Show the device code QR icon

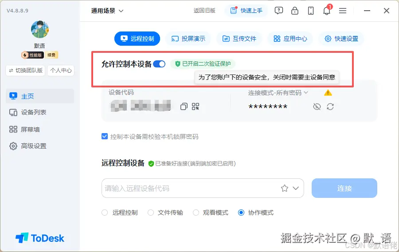[196, 106]
